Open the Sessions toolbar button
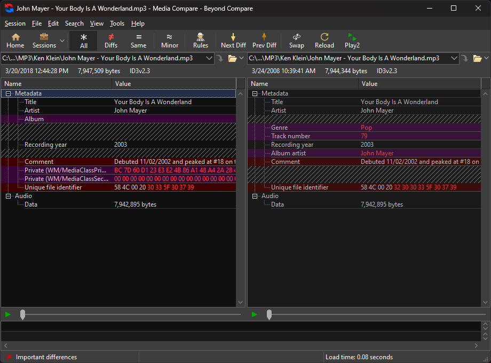Viewport: 491px width, 363px height. point(44,41)
